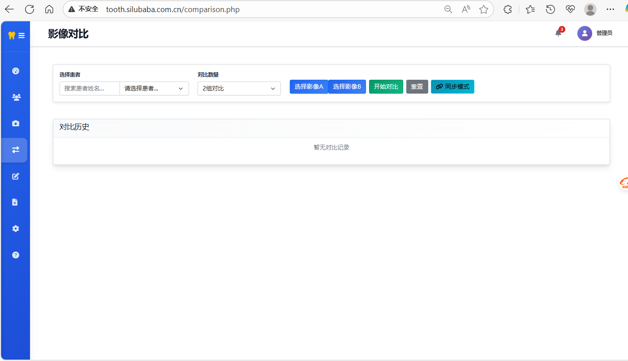Open the help question mark icon

point(16,255)
